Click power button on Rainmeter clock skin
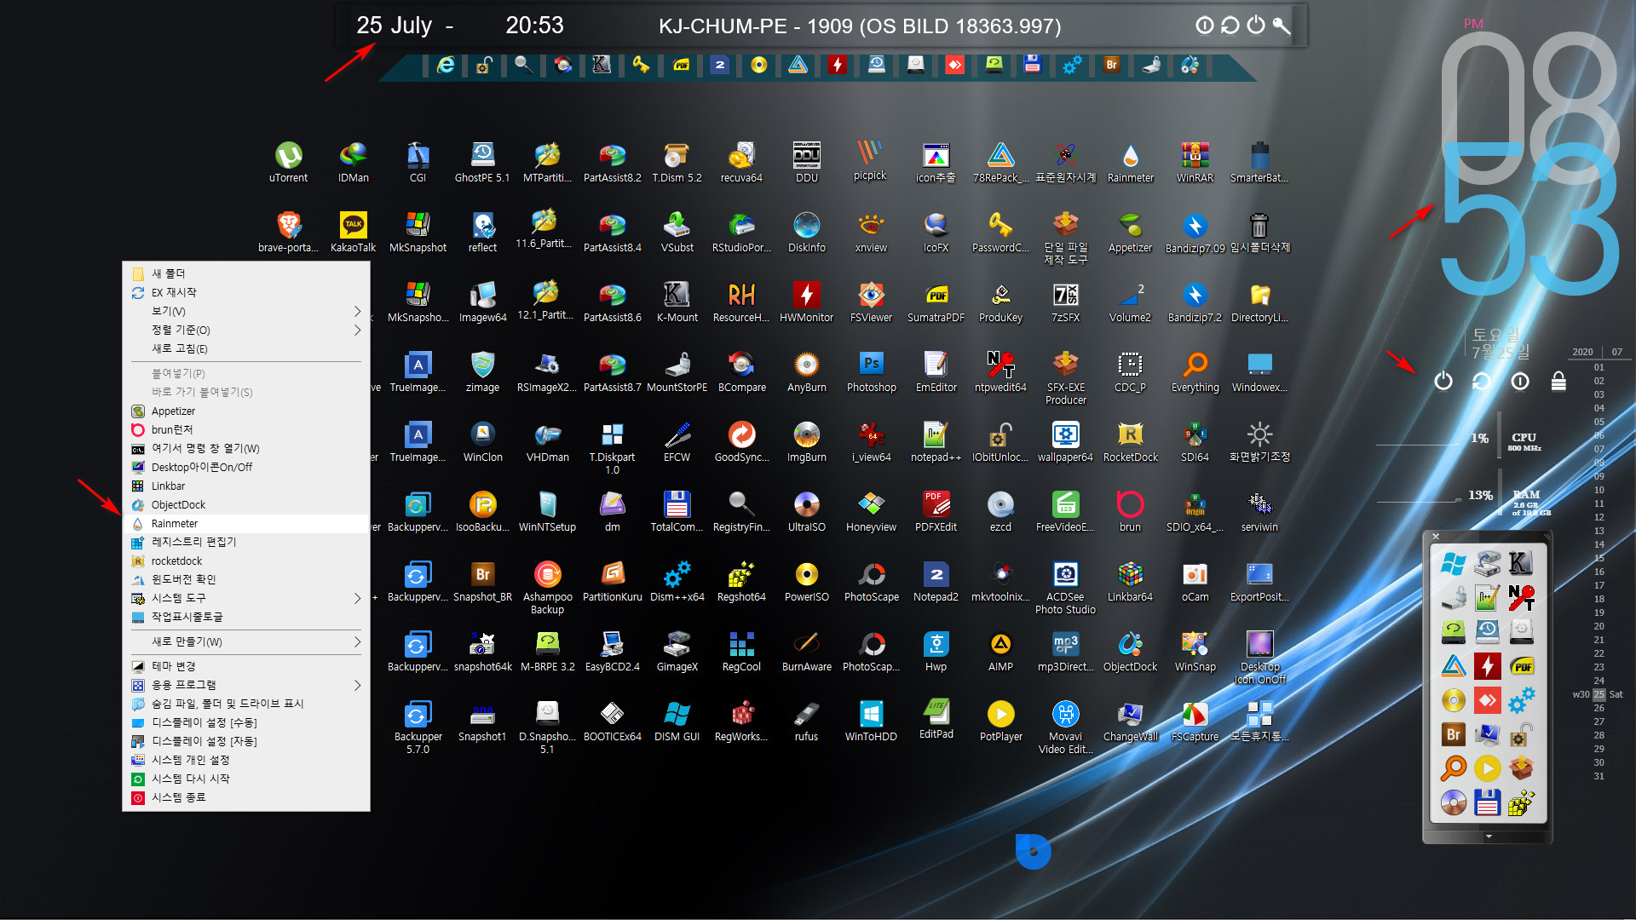This screenshot has width=1636, height=920. 1443,381
